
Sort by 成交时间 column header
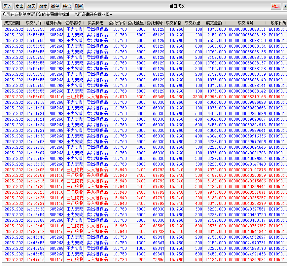click(x=33, y=23)
